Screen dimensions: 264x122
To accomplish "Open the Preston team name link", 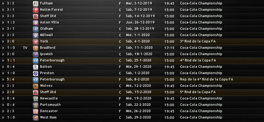I will [47, 73].
